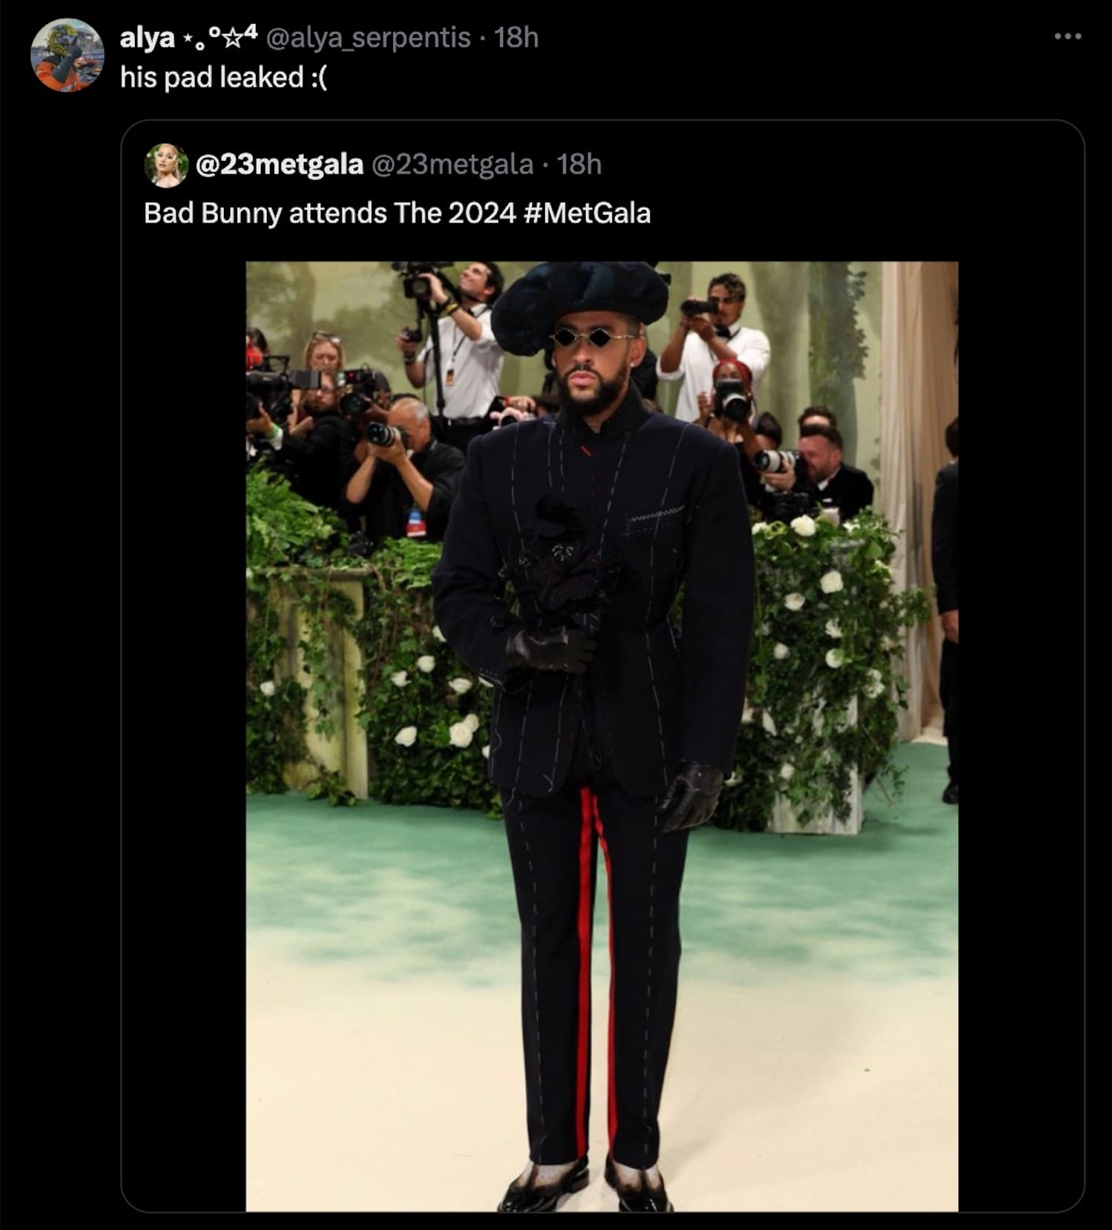Image resolution: width=1112 pixels, height=1230 pixels.
Task: Click the @23metgala account avatar
Action: click(167, 165)
